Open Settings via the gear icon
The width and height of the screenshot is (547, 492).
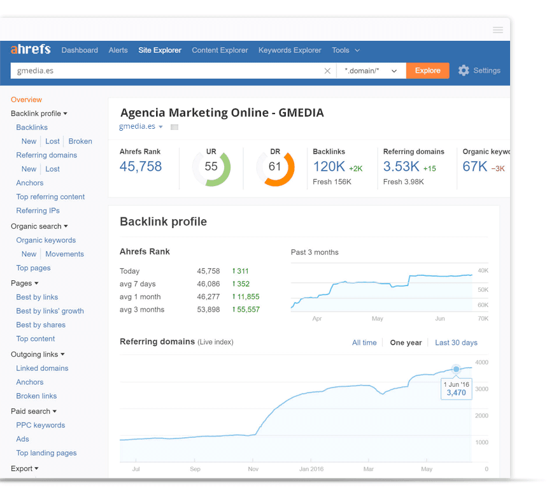coord(464,71)
